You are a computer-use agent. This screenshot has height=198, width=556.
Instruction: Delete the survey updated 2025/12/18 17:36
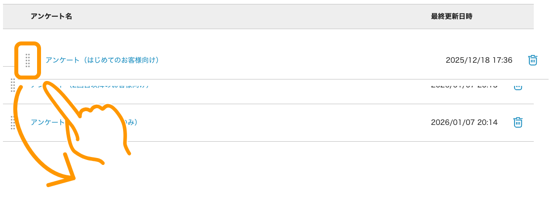tap(532, 60)
